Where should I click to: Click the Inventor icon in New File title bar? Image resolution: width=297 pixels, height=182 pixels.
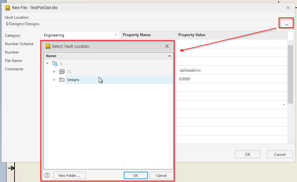pyautogui.click(x=7, y=8)
